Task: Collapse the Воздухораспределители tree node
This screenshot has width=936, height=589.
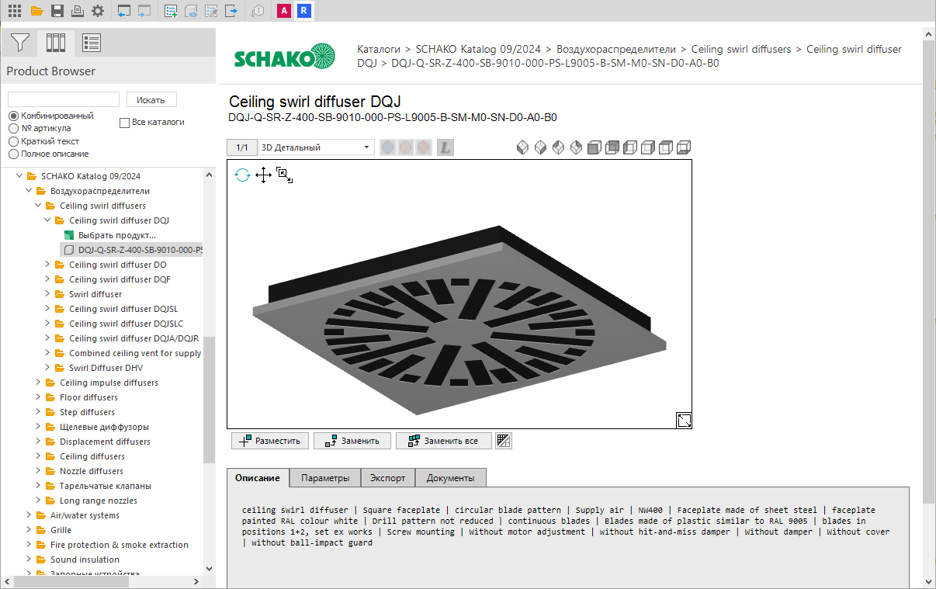Action: click(x=29, y=191)
